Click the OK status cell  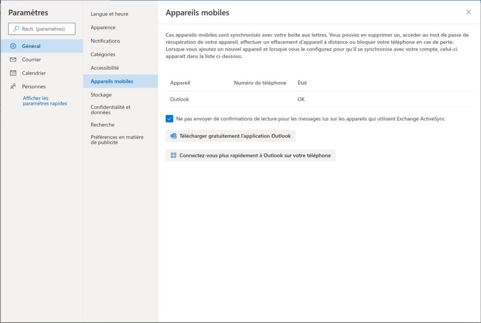pyautogui.click(x=301, y=99)
